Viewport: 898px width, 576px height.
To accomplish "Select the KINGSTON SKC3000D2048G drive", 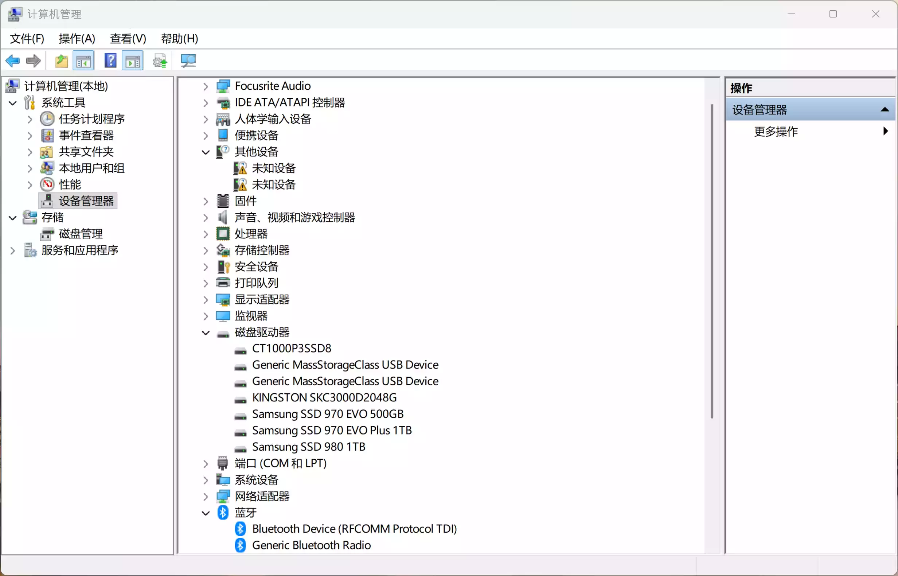I will [x=324, y=398].
